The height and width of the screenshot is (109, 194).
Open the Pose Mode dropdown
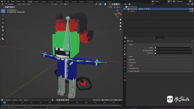[11, 4]
